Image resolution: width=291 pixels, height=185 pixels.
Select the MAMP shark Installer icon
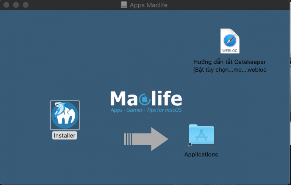pyautogui.click(x=65, y=115)
